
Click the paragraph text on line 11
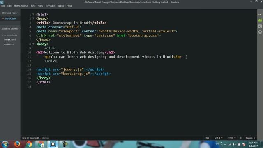112,57
